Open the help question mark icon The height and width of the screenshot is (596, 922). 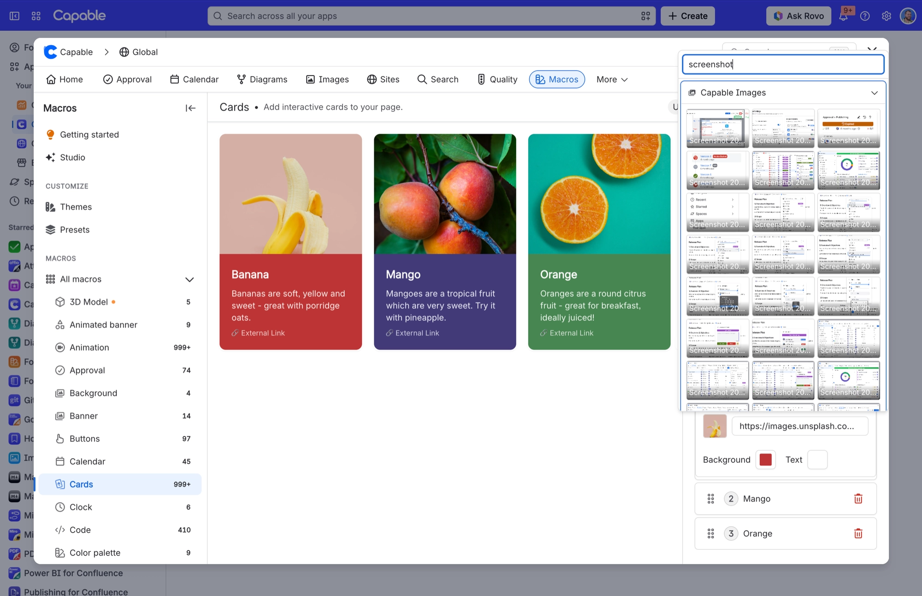pos(865,16)
